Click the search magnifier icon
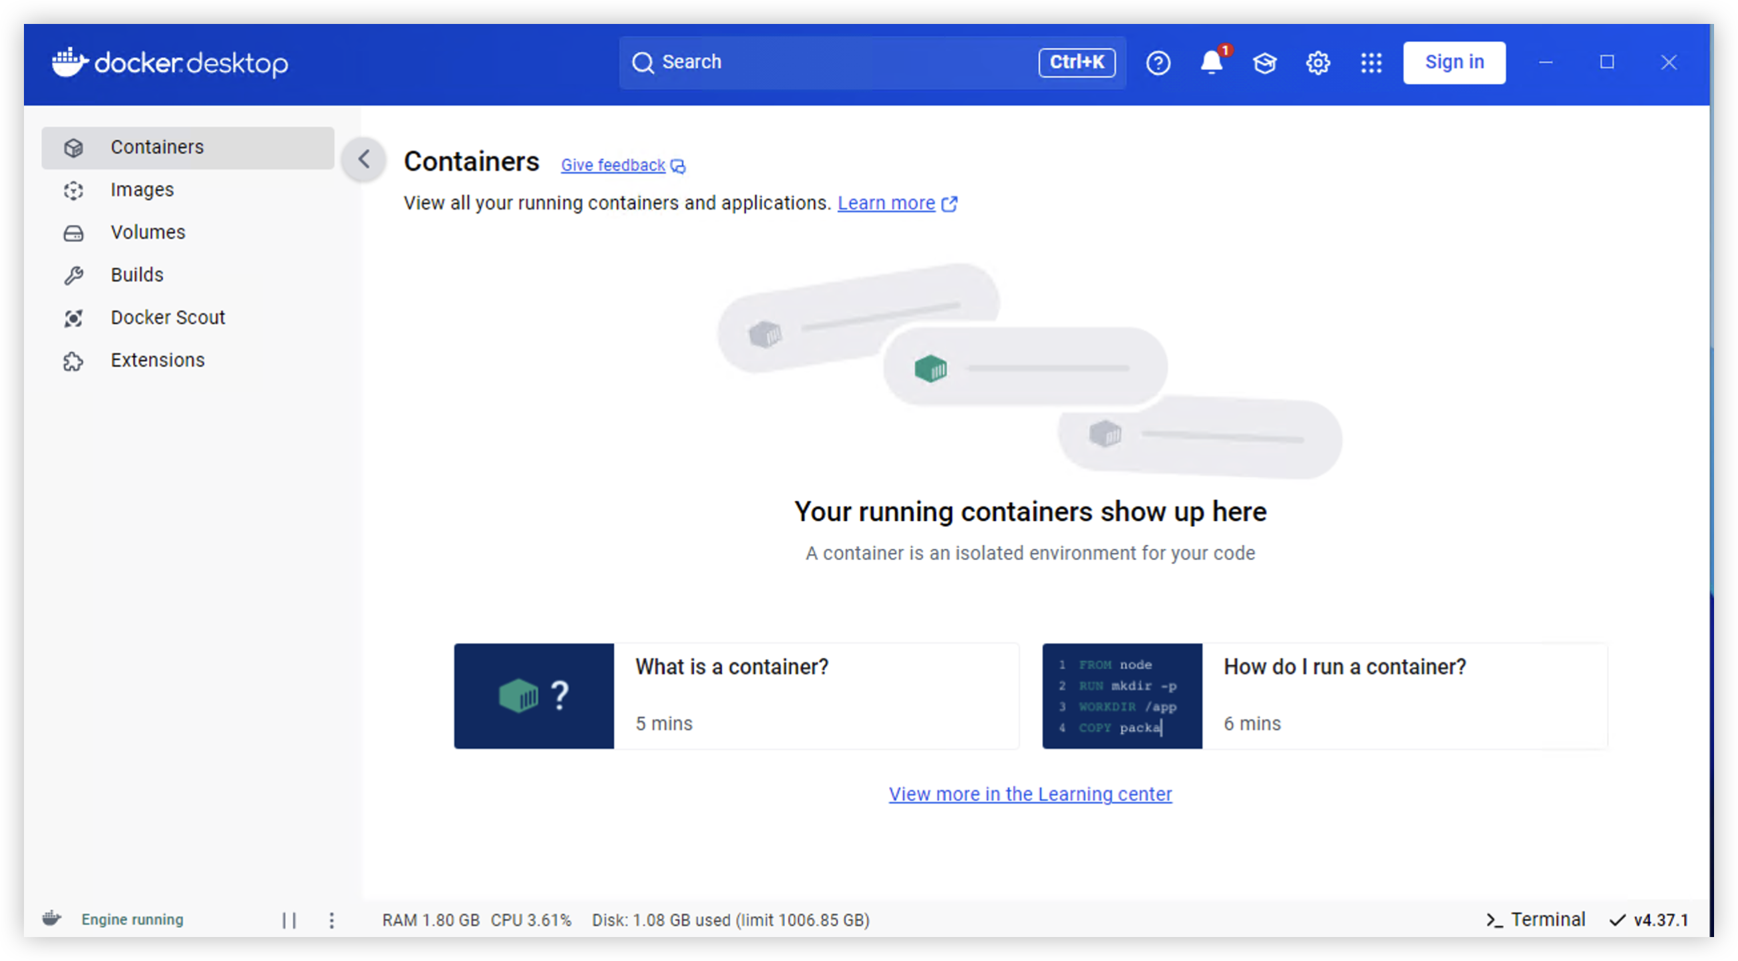The image size is (1738, 961). 642,62
